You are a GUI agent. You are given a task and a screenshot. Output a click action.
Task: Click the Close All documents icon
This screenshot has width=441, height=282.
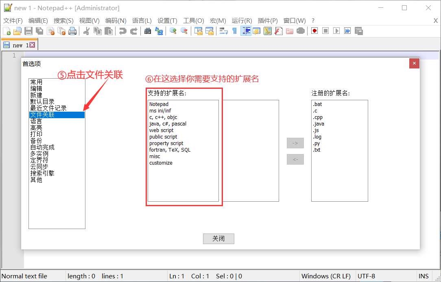click(61, 31)
